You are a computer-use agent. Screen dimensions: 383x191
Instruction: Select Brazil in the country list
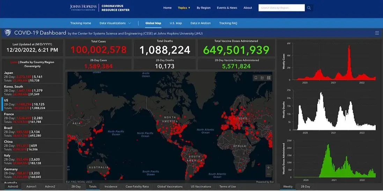(x=32, y=132)
